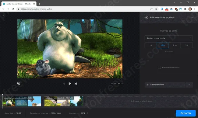Open the tab search chevron in title bar
Image resolution: width=198 pixels, height=118 pixels.
tap(174, 2)
